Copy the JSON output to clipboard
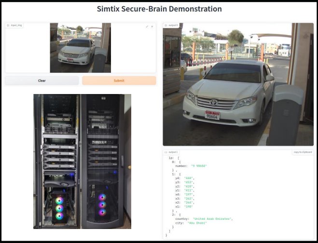The height and width of the screenshot is (243, 318). point(303,152)
